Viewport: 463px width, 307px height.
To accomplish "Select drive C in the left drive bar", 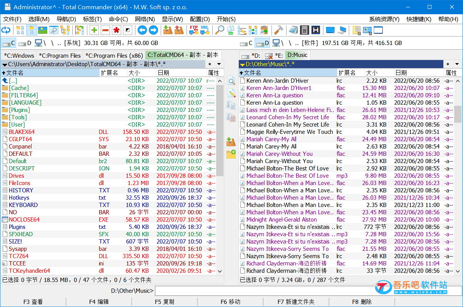I will click(8, 43).
